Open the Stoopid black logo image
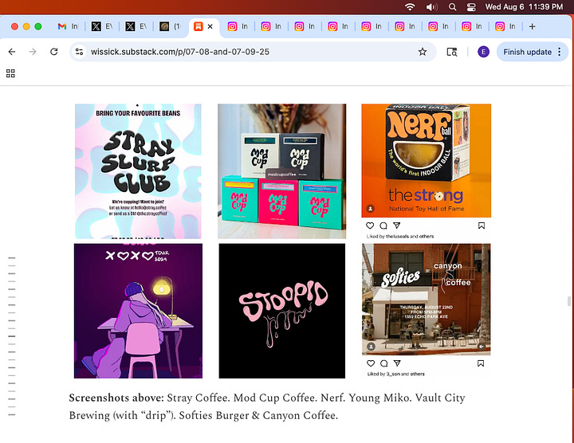The height and width of the screenshot is (443, 574). coord(282,311)
